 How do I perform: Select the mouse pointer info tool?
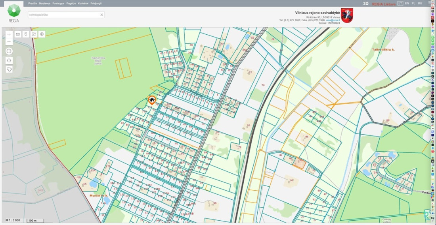[26, 34]
